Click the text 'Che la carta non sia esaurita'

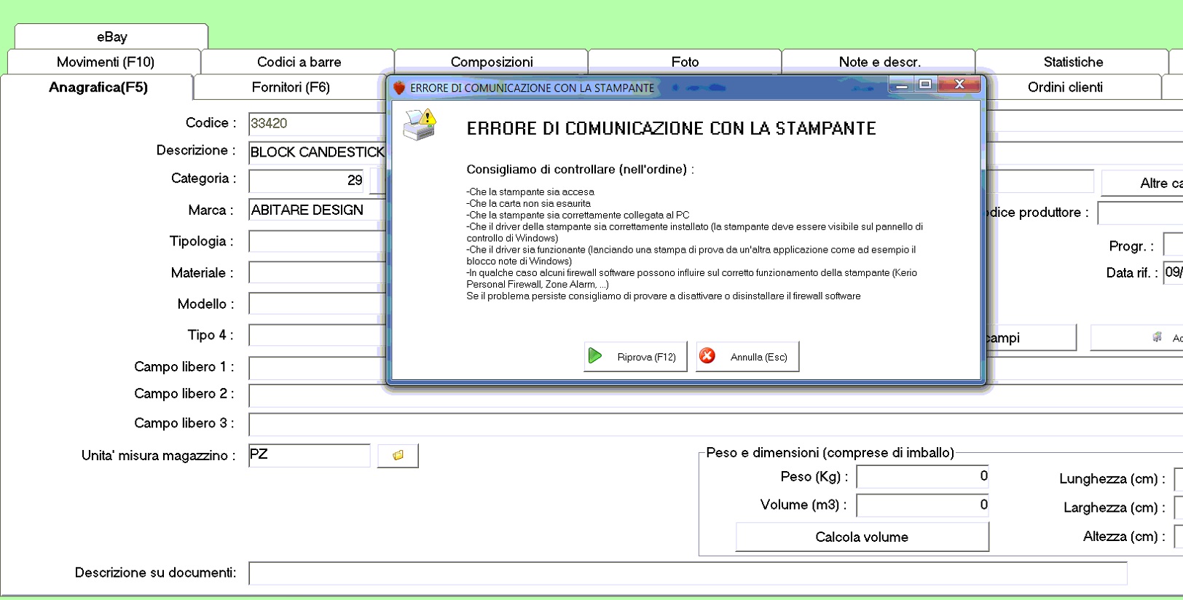[529, 204]
